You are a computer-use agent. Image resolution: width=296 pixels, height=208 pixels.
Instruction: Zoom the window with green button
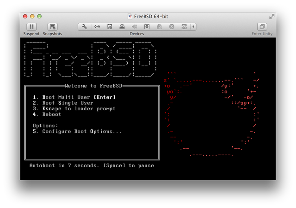[39, 17]
